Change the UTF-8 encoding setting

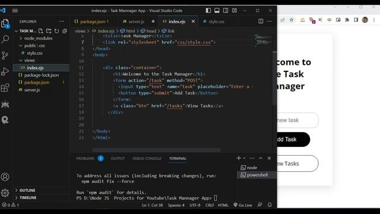(195, 205)
